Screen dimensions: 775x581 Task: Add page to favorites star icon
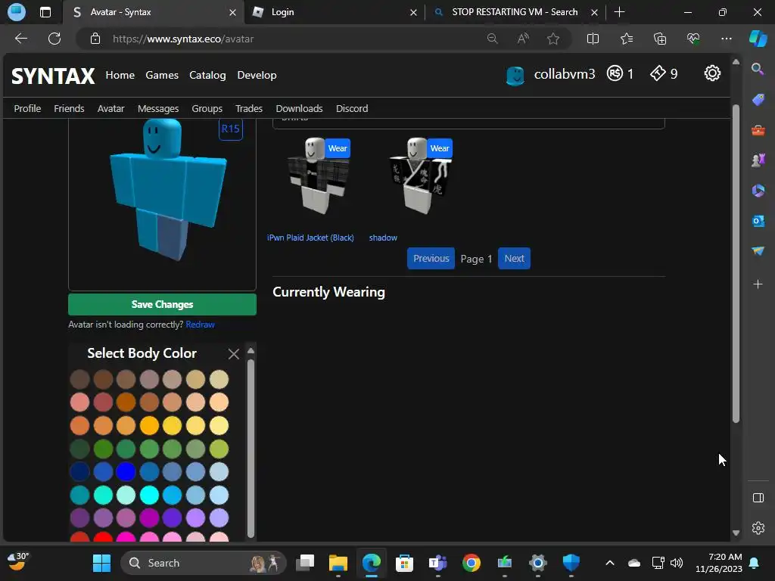pos(553,39)
